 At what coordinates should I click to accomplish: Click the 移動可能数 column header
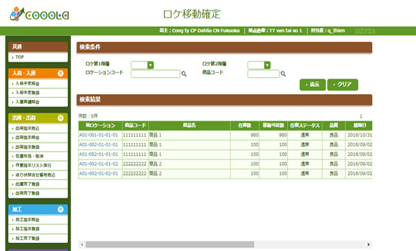tap(273, 125)
